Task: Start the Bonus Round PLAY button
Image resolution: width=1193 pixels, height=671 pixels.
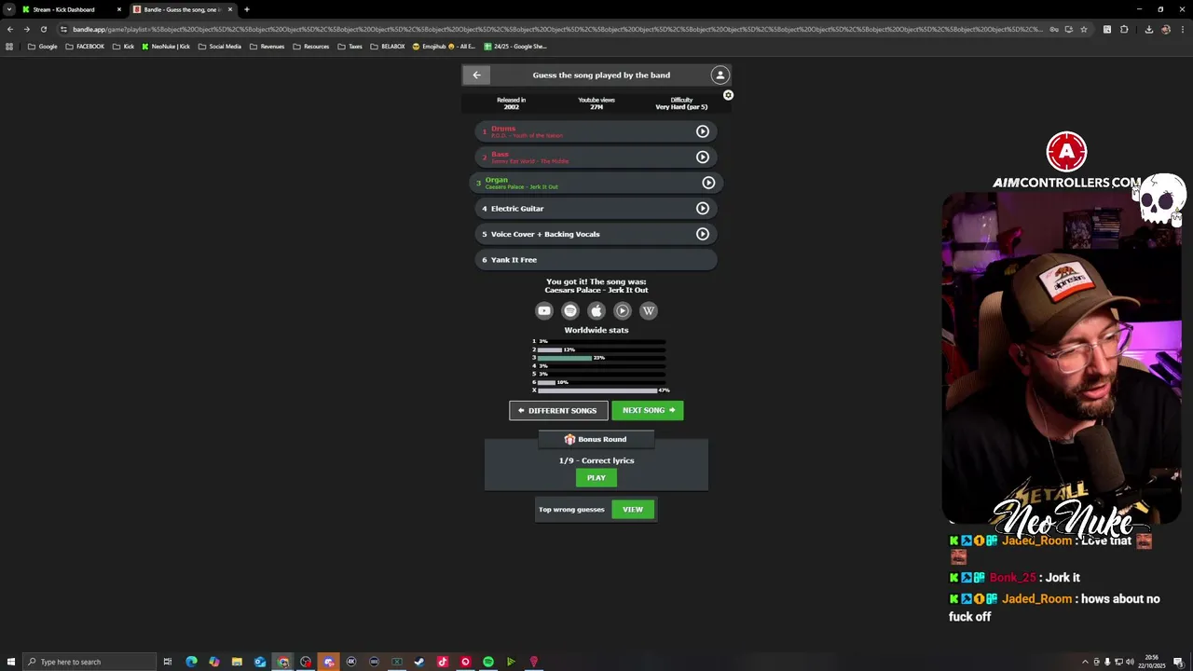Action: point(596,477)
